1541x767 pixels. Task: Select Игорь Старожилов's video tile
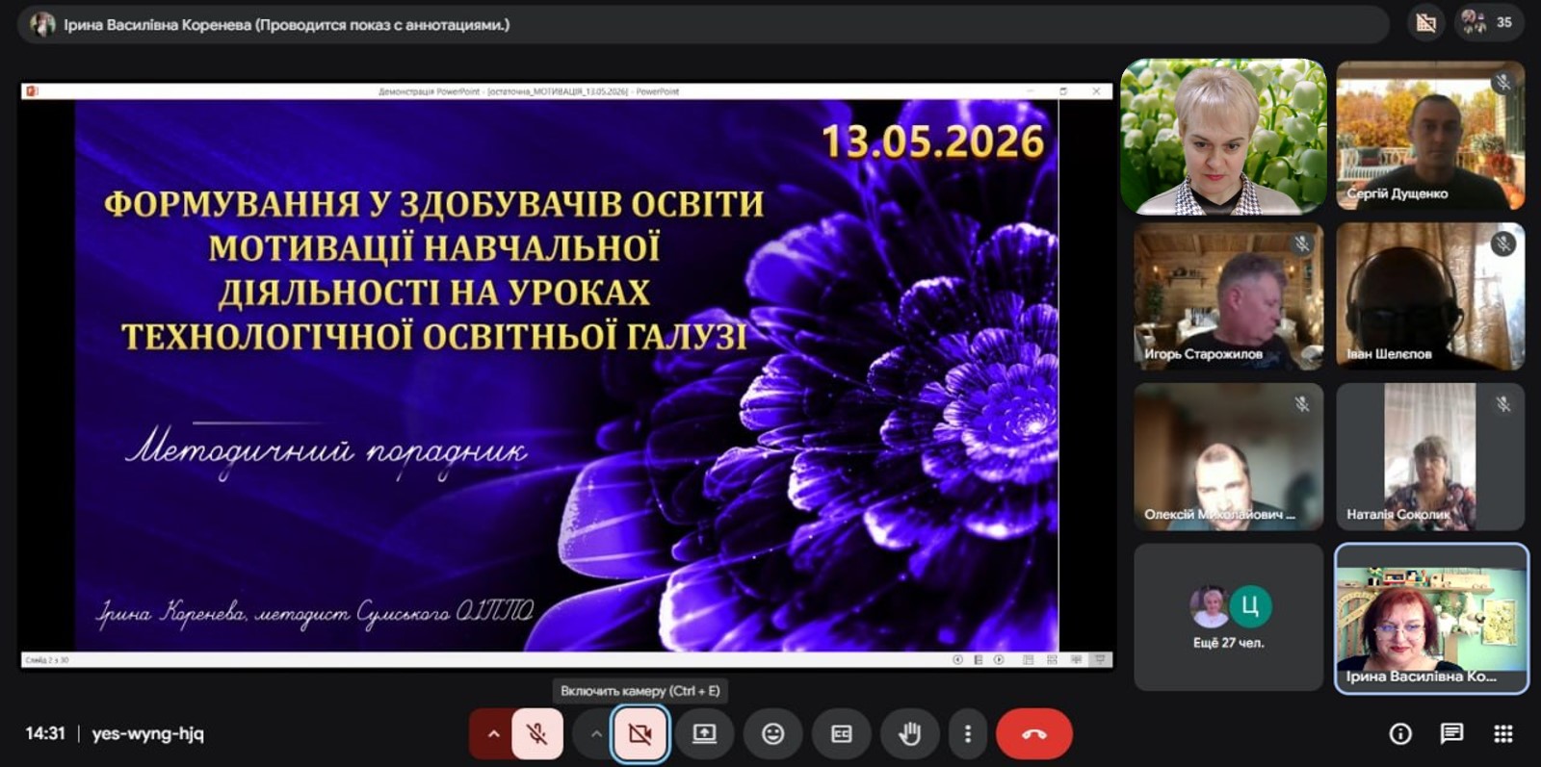(x=1228, y=296)
